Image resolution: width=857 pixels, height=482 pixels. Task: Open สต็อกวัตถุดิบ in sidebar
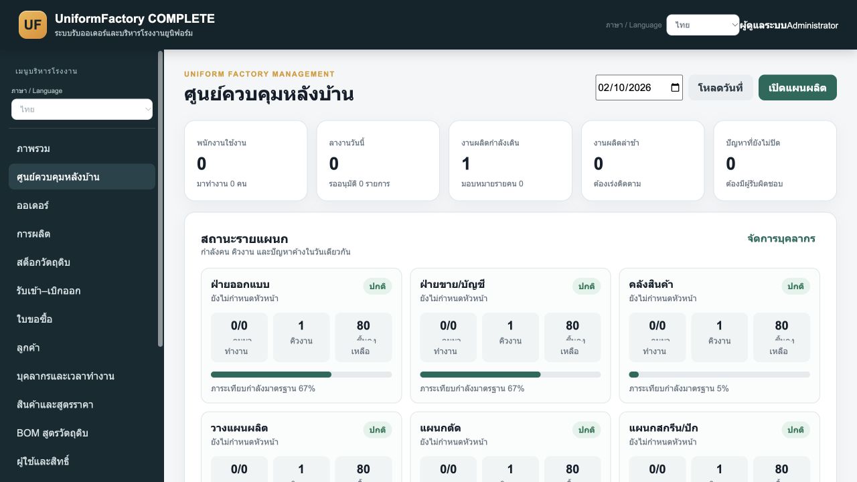click(82, 262)
